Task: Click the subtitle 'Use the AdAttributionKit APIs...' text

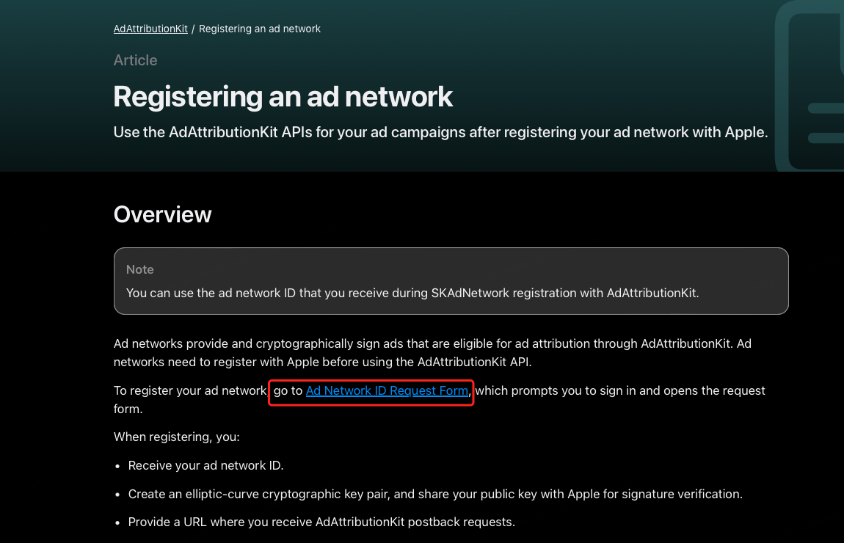Action: pyautogui.click(x=440, y=132)
